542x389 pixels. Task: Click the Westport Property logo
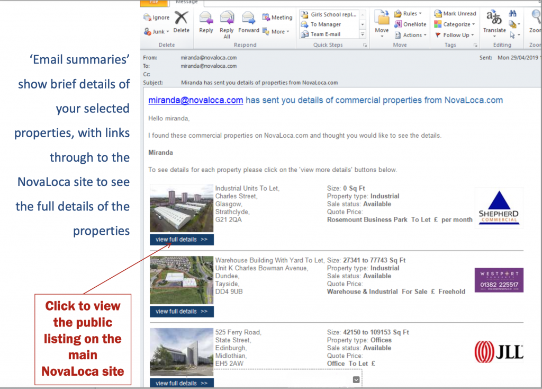point(499,280)
